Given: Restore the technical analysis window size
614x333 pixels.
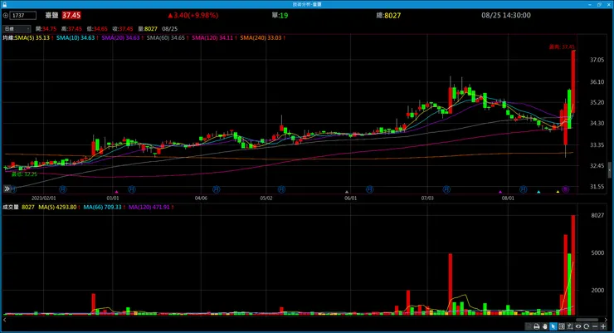Looking at the screenshot, I should pos(599,4).
